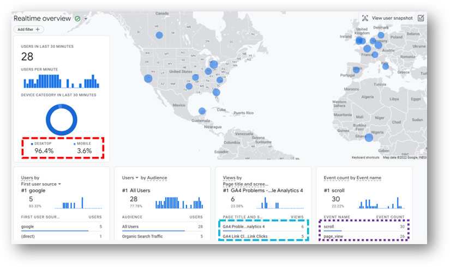Open View user snapshot

click(392, 18)
